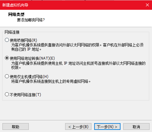Choose the 使用仅主机模式网络(H) radio button
152x132 pixels.
7,76
